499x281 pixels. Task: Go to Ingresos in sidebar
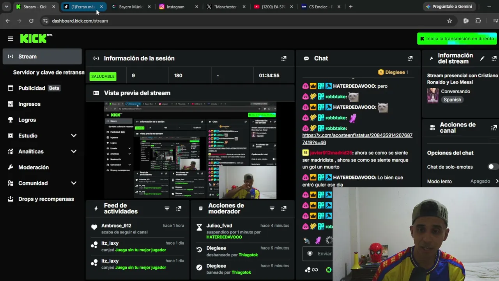coord(42,104)
